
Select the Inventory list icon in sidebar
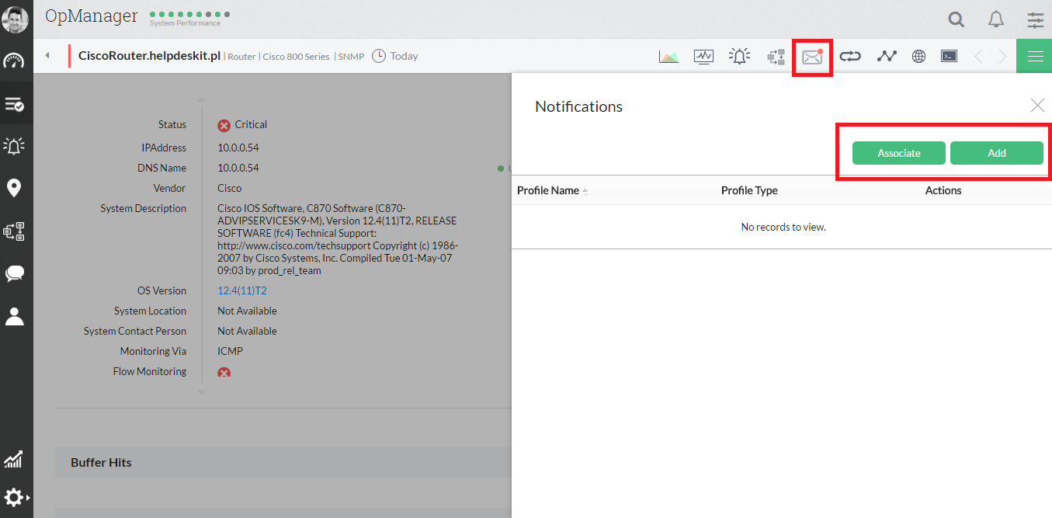[x=15, y=103]
